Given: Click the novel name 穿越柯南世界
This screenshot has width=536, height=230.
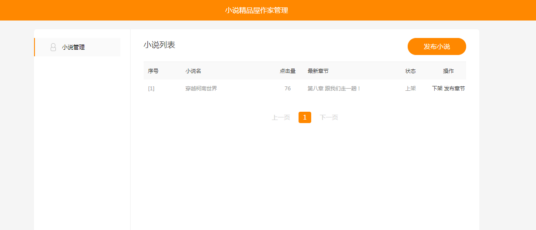Looking at the screenshot, I should tap(201, 88).
